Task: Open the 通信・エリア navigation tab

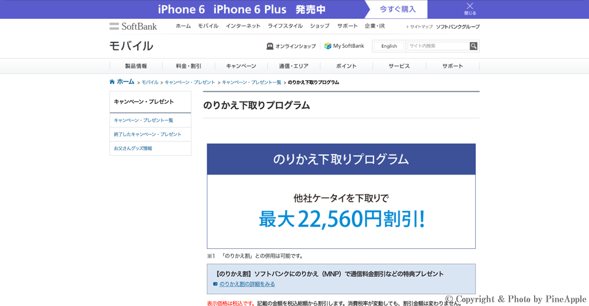Action: [293, 66]
